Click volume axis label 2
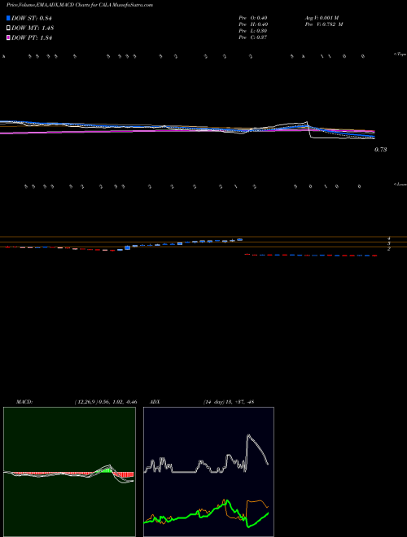This screenshot has height=537, width=407. (389, 249)
